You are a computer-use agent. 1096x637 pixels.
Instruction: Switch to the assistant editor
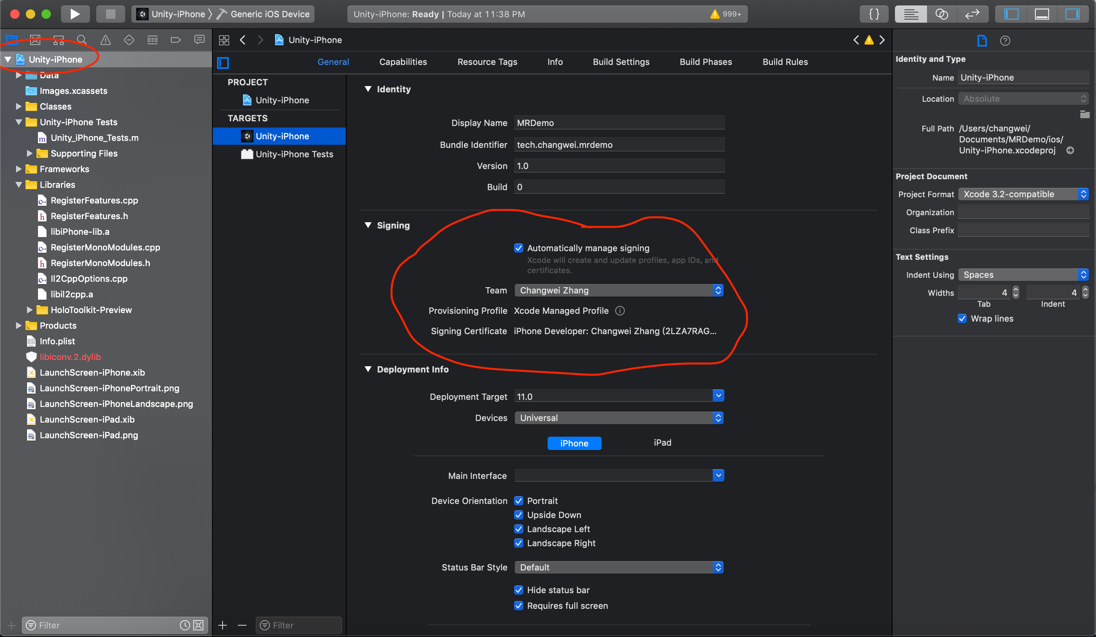point(941,14)
